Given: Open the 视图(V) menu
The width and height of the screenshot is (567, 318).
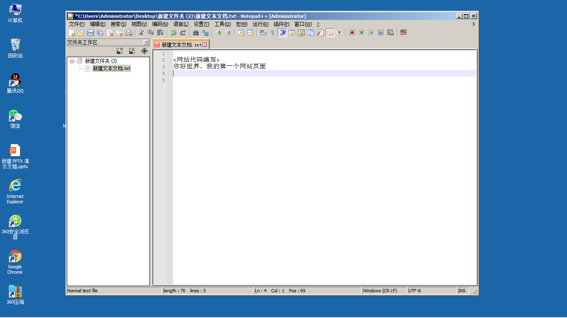Looking at the screenshot, I should (x=139, y=24).
